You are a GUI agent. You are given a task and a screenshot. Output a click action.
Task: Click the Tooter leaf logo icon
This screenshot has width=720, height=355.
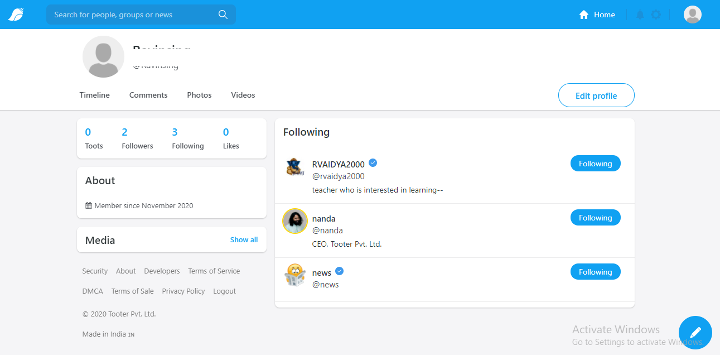coord(16,15)
